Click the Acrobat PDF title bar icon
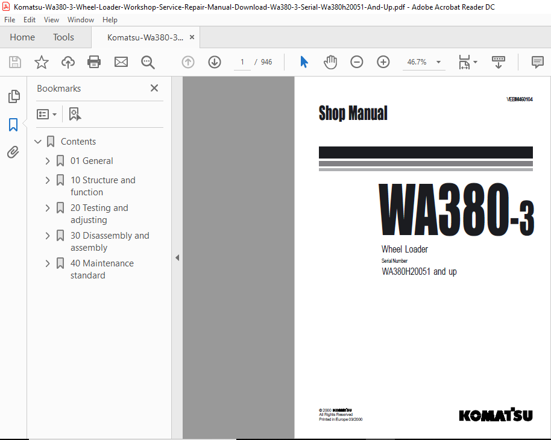Viewport: 551px width, 440px height. 5,7
